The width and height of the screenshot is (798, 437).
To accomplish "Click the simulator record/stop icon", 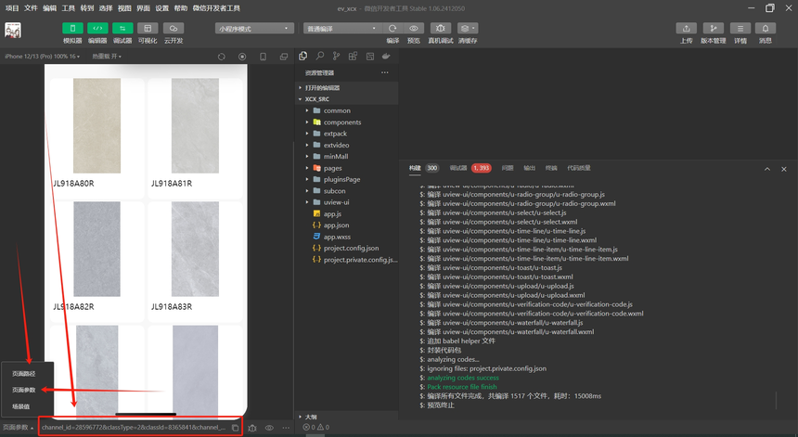I will pos(242,57).
